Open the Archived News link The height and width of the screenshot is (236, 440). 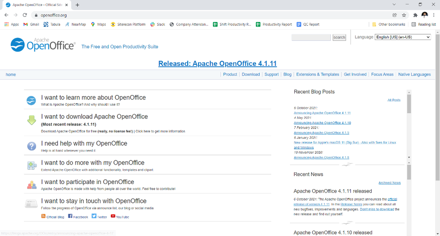click(389, 183)
